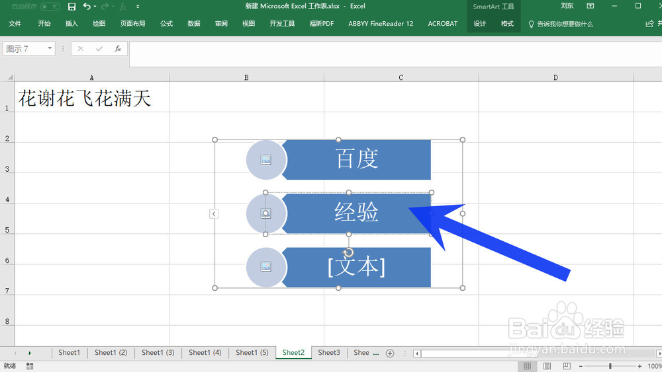Switch to Sheet1 (4) tab
This screenshot has height=372, width=662.
click(205, 353)
